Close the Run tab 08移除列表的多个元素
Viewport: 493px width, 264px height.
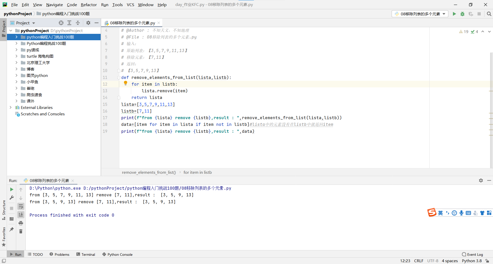pos(73,181)
